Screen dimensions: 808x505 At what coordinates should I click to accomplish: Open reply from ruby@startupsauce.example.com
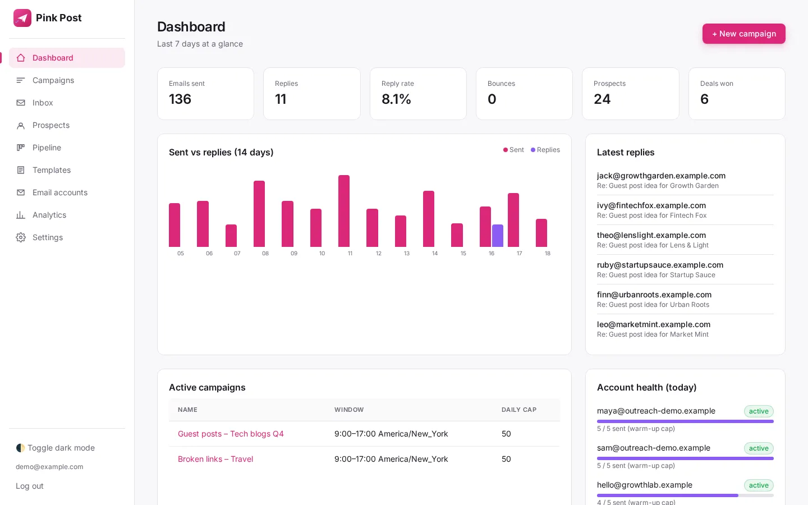click(x=685, y=269)
